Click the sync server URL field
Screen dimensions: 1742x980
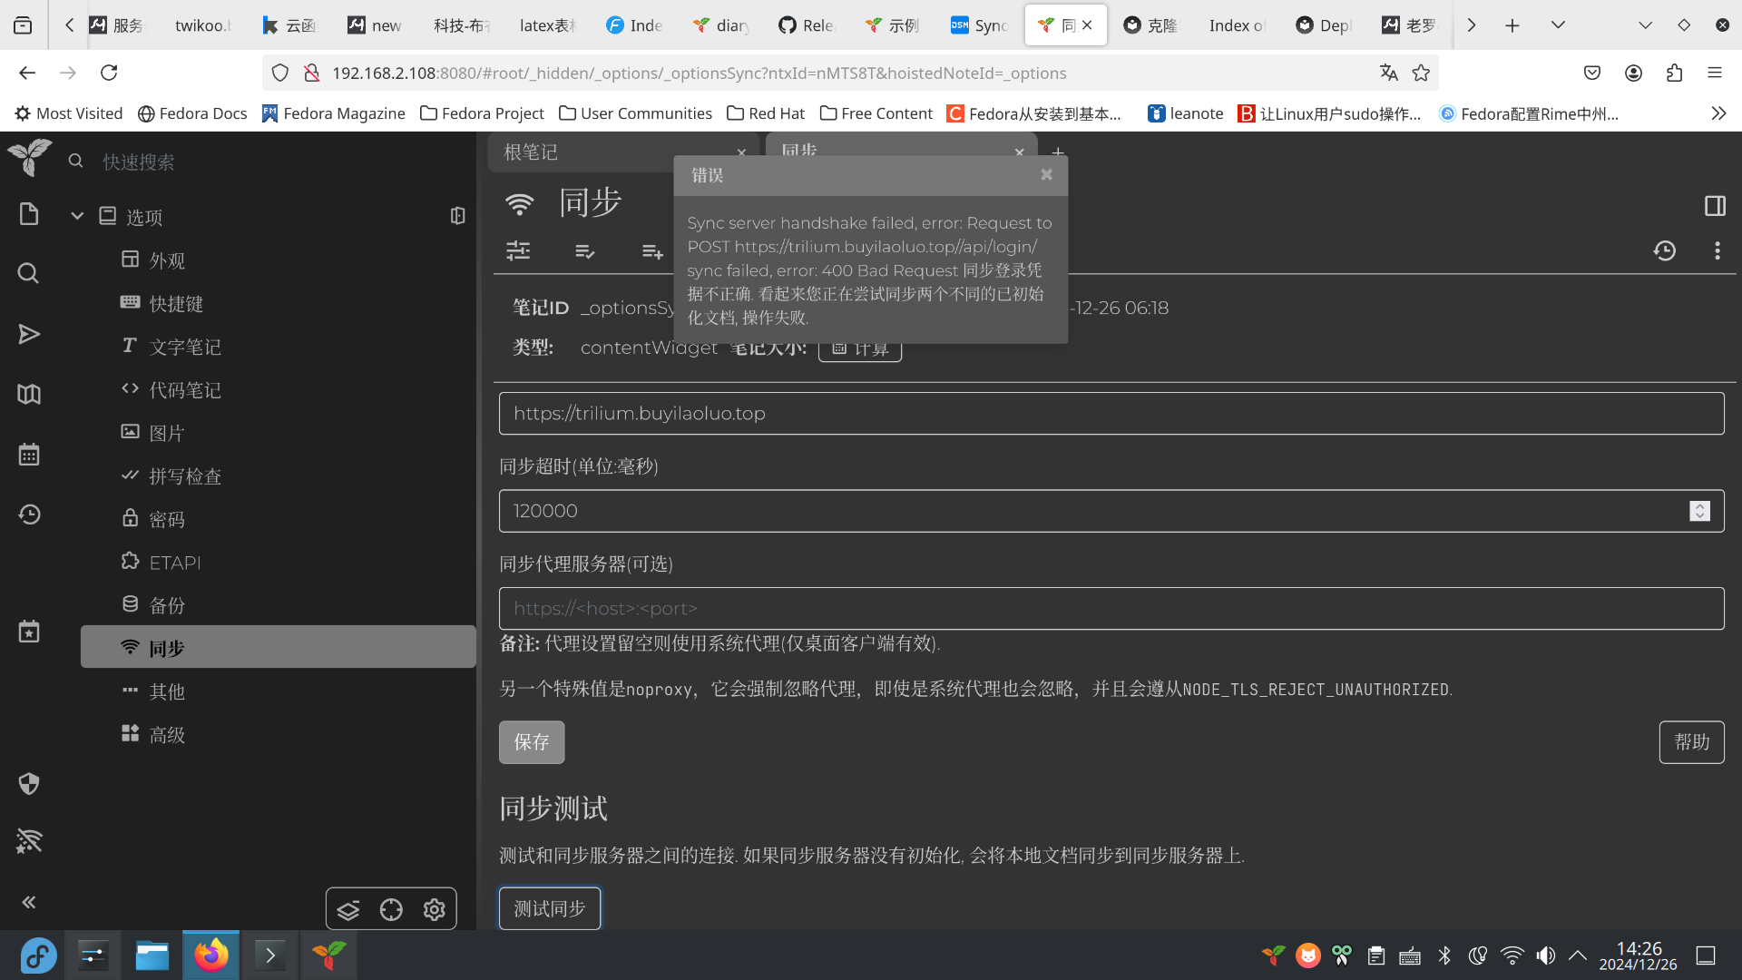tap(1111, 413)
